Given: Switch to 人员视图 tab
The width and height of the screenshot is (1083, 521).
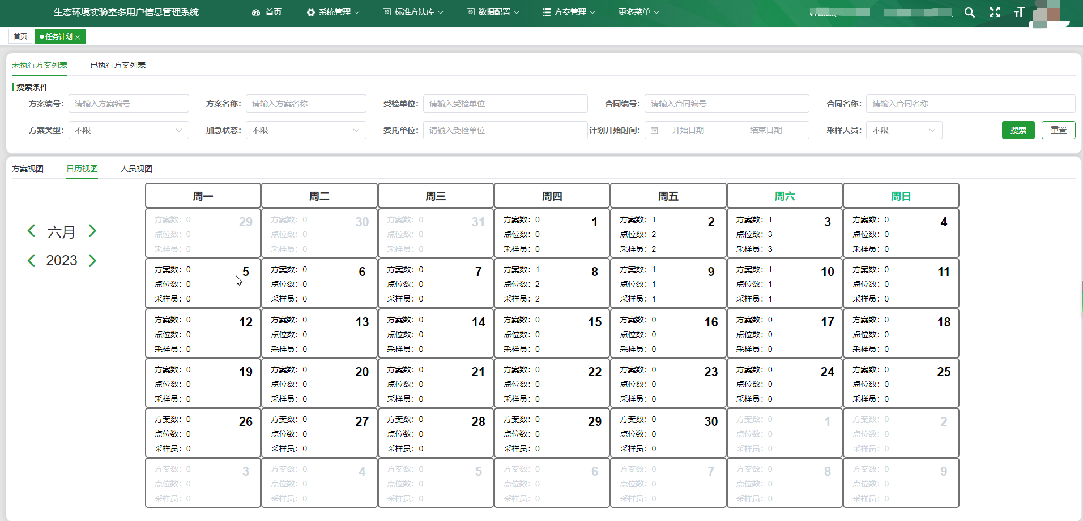Looking at the screenshot, I should tap(136, 169).
